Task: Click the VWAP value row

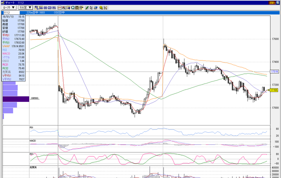Action: 13,46
